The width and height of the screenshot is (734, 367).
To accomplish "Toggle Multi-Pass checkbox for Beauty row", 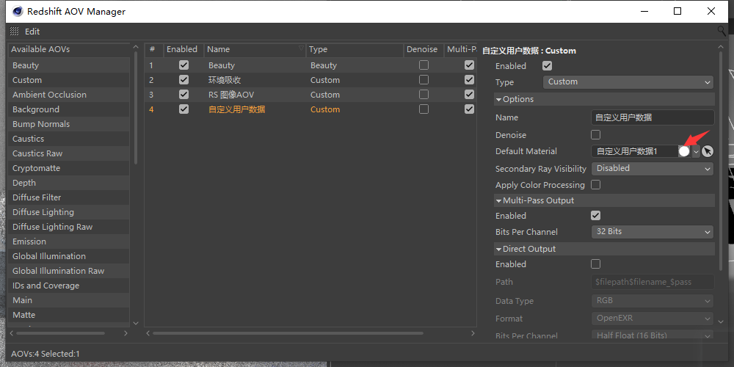I will click(469, 65).
